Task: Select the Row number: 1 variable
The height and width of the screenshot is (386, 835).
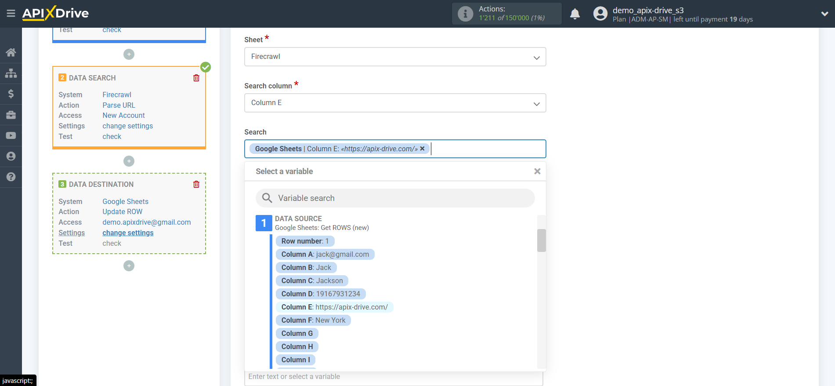Action: (305, 241)
